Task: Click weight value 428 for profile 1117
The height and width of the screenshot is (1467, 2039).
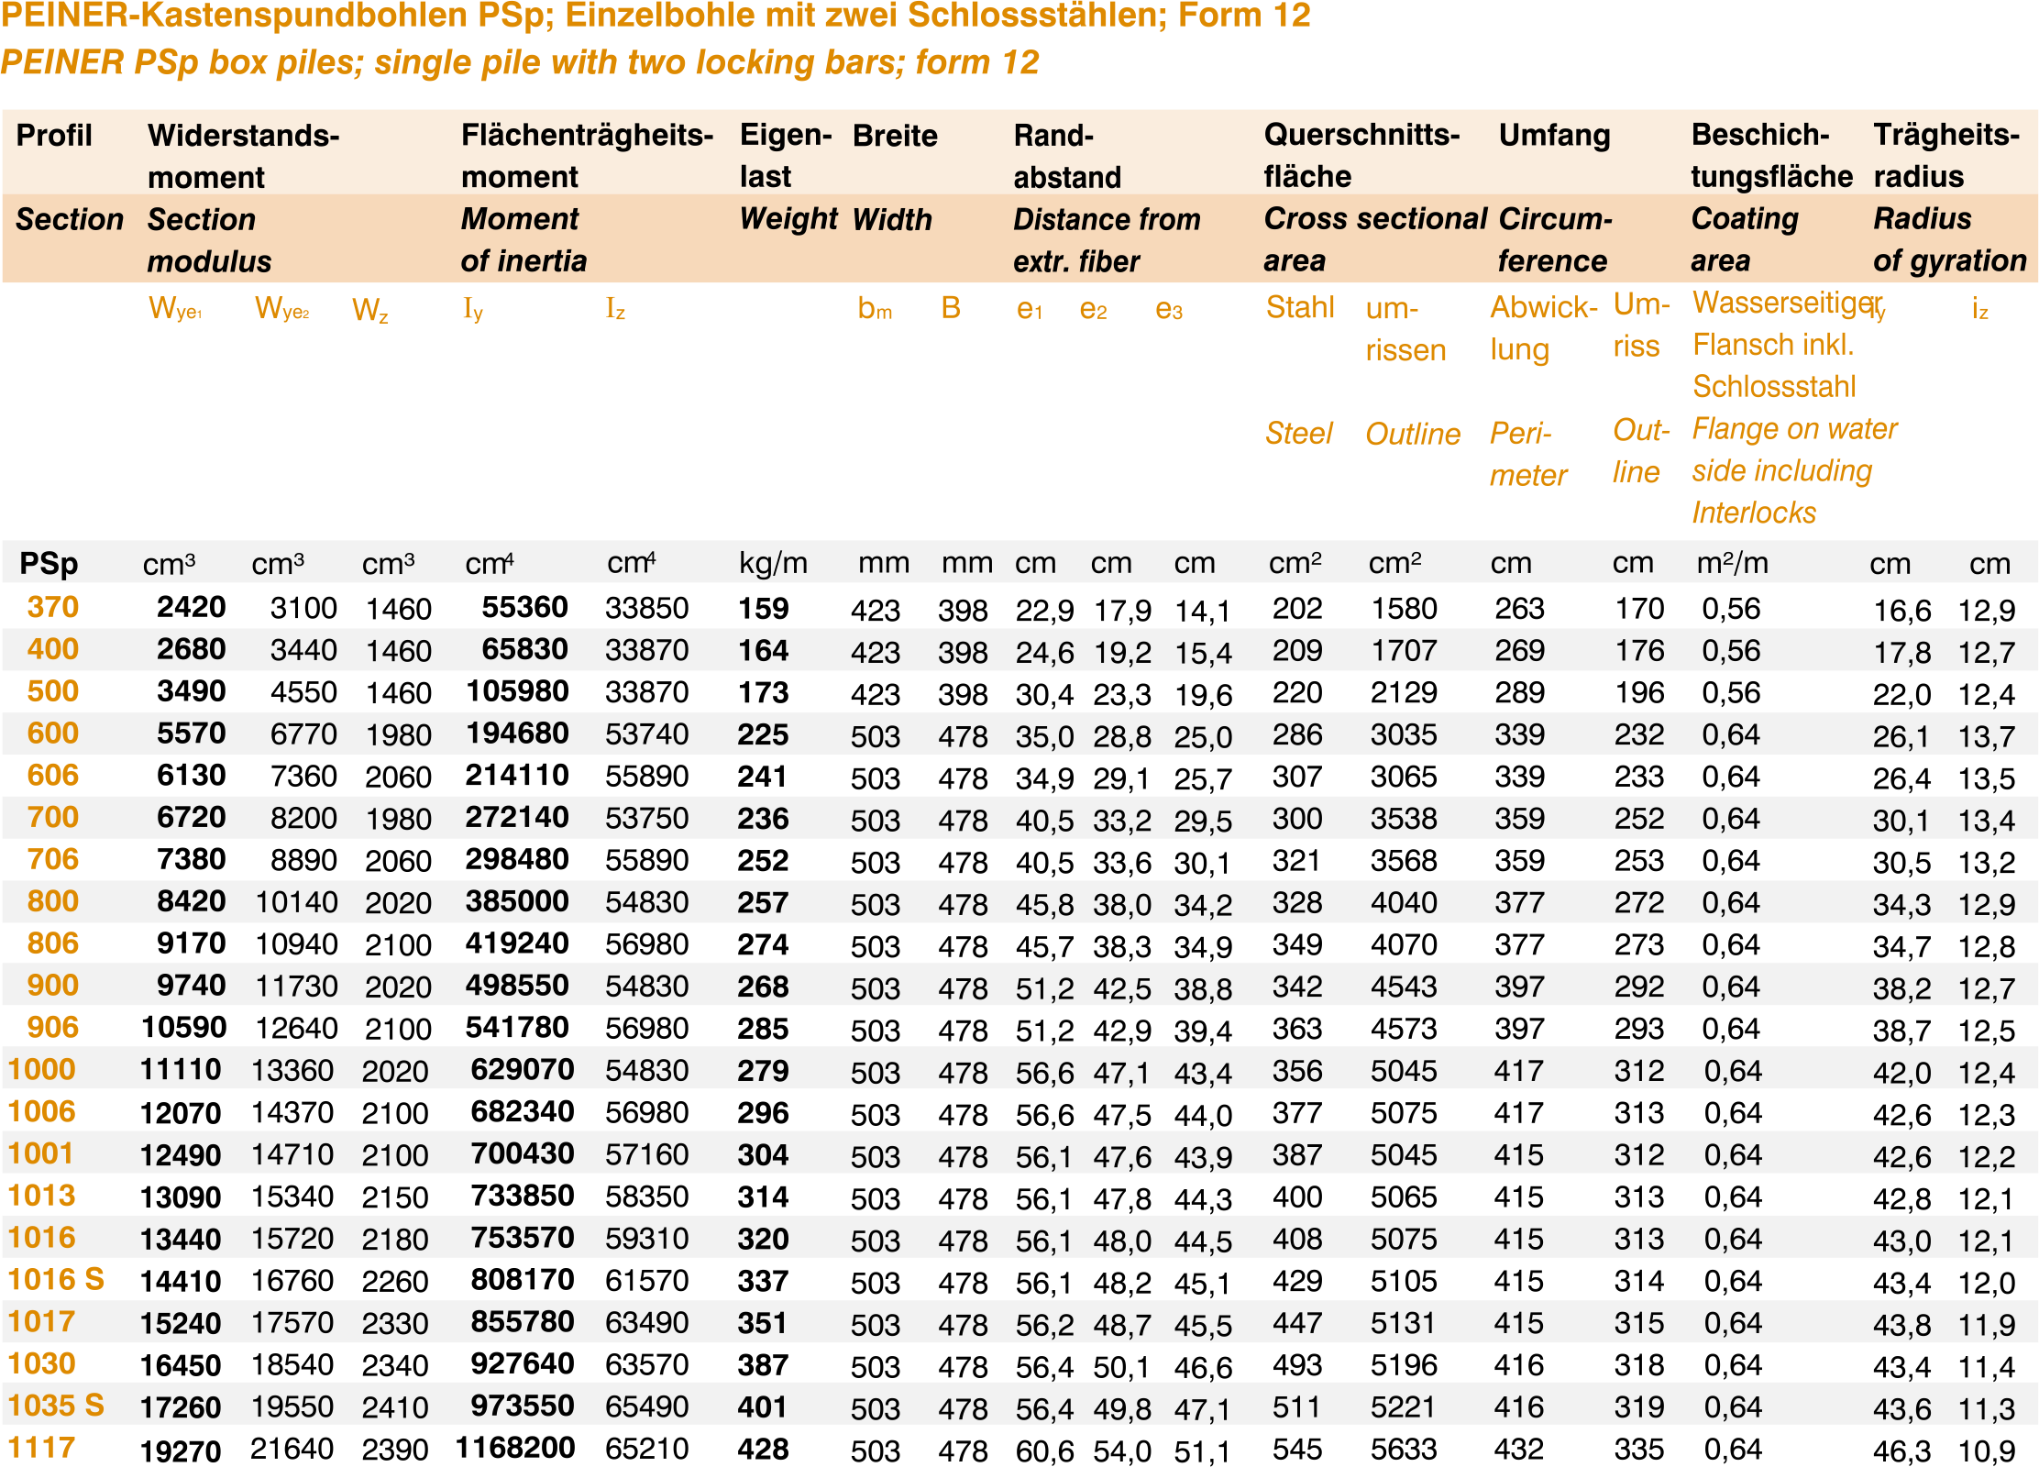Action: click(763, 1449)
